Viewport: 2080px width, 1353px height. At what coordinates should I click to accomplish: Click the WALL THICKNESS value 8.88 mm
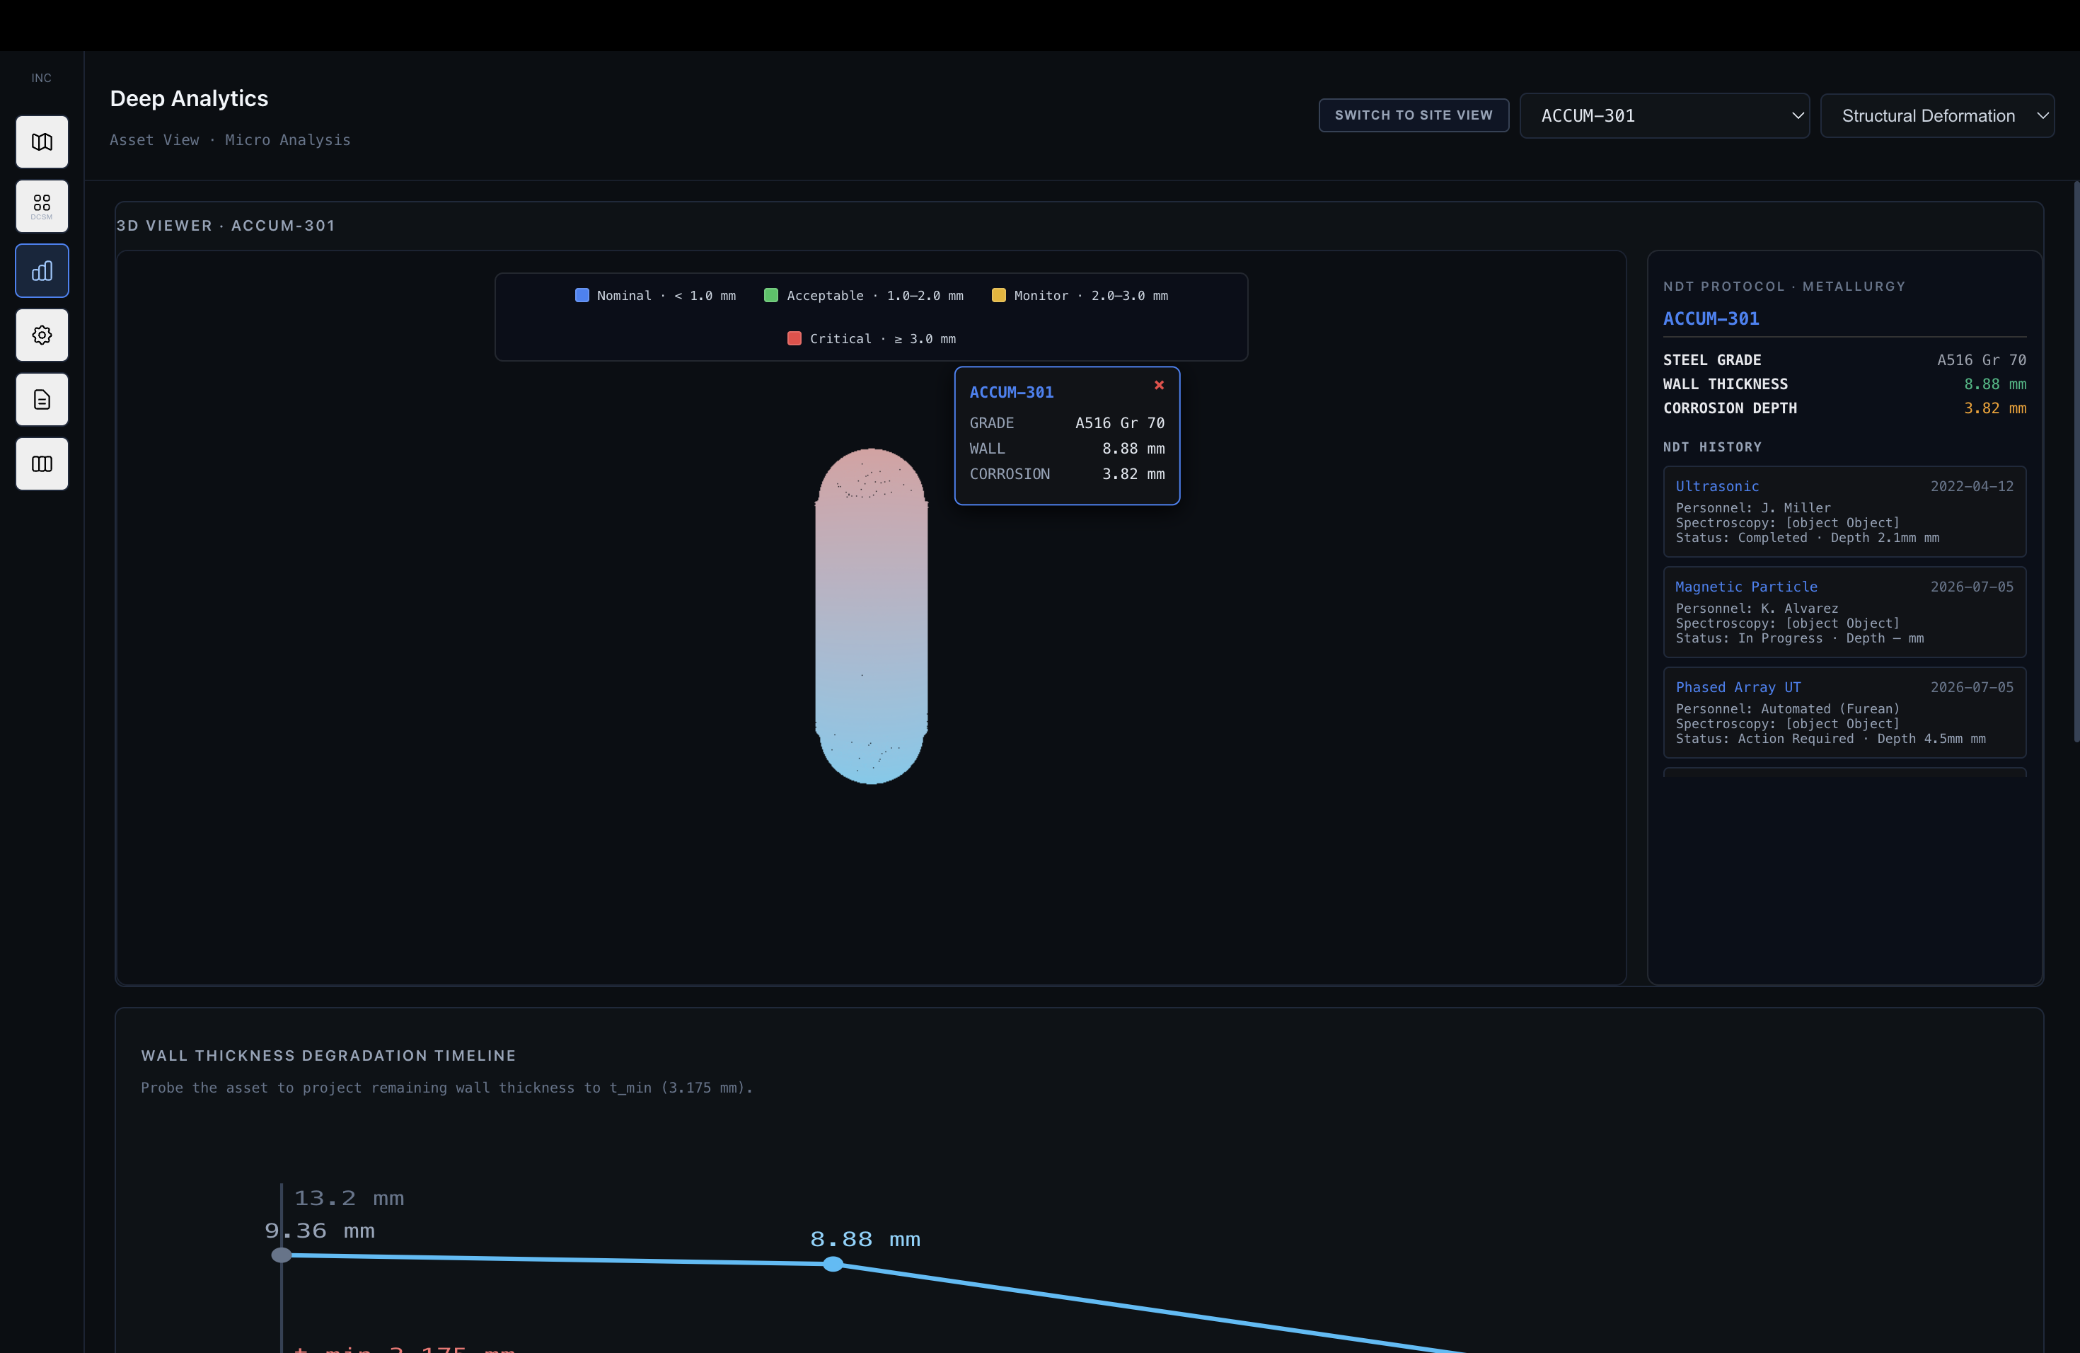[x=1994, y=384]
